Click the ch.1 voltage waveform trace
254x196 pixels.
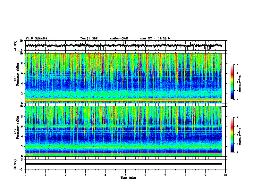click(123, 45)
